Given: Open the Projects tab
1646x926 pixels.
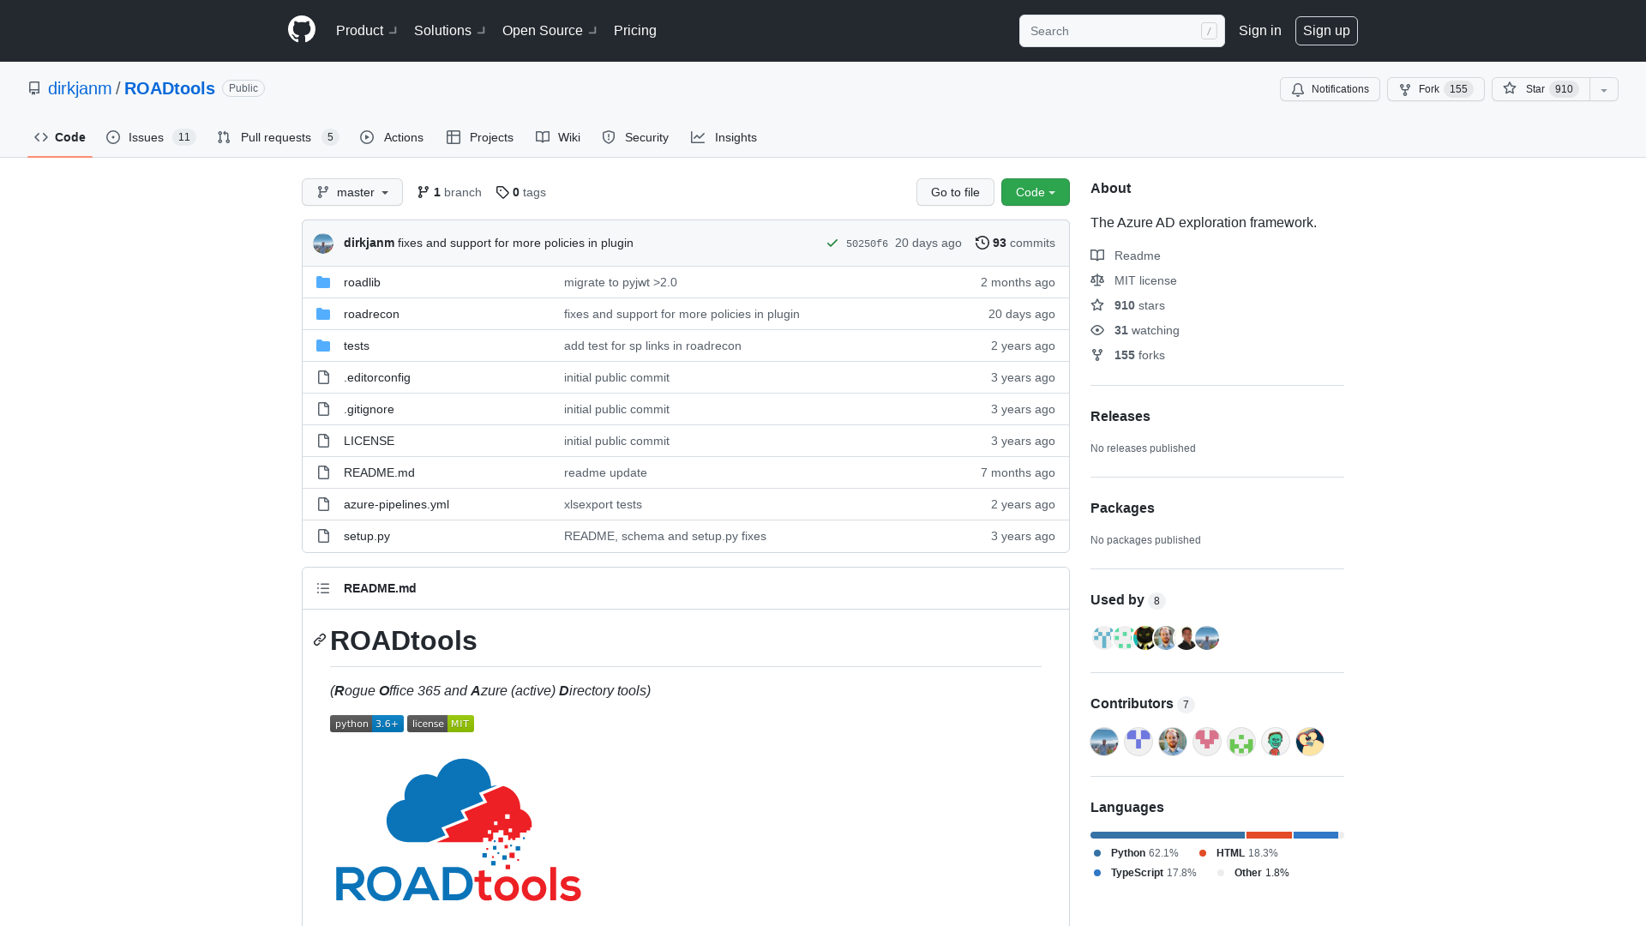Looking at the screenshot, I should (480, 137).
